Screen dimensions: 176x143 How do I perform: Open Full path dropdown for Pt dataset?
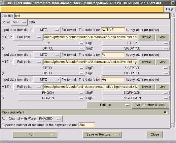(28, 62)
